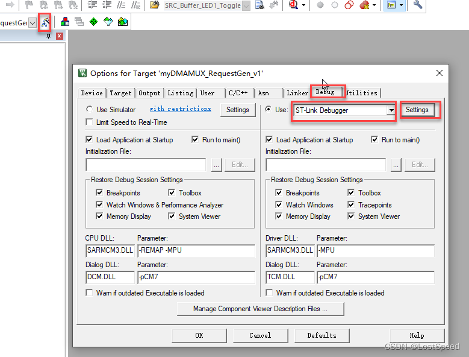Clear all bookmarks flag icon
The width and height of the screenshot is (469, 357).
click(73, 4)
